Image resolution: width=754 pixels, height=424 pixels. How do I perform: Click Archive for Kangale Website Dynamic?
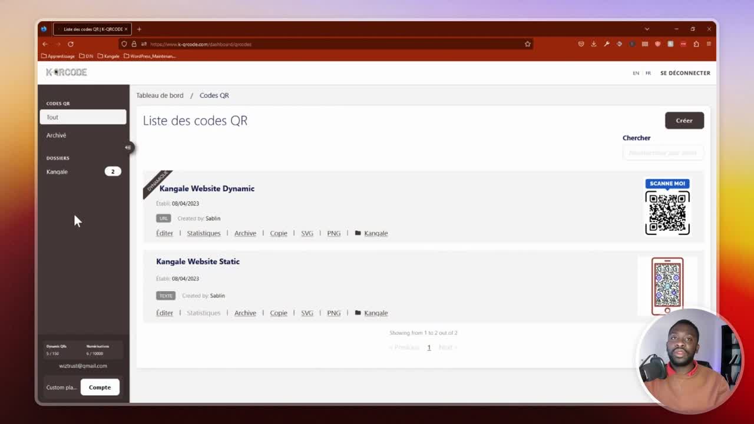click(x=245, y=233)
